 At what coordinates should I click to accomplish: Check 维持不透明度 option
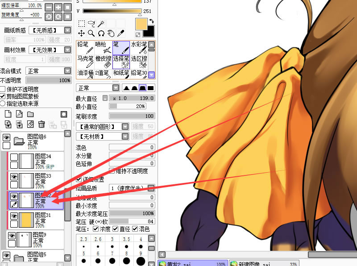point(112,170)
